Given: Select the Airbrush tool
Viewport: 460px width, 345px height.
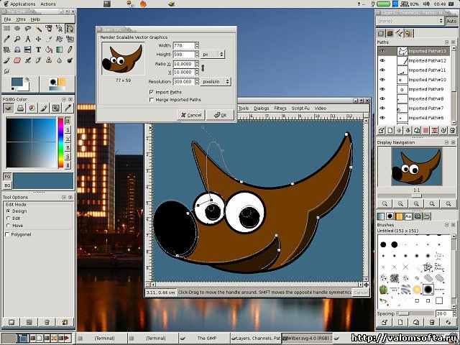Looking at the screenshot, I should click(28, 60).
